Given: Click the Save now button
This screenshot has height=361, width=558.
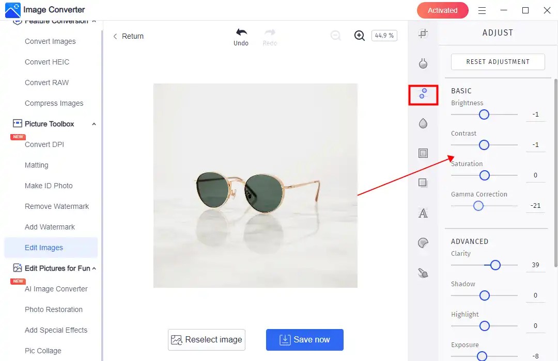Looking at the screenshot, I should (x=304, y=339).
